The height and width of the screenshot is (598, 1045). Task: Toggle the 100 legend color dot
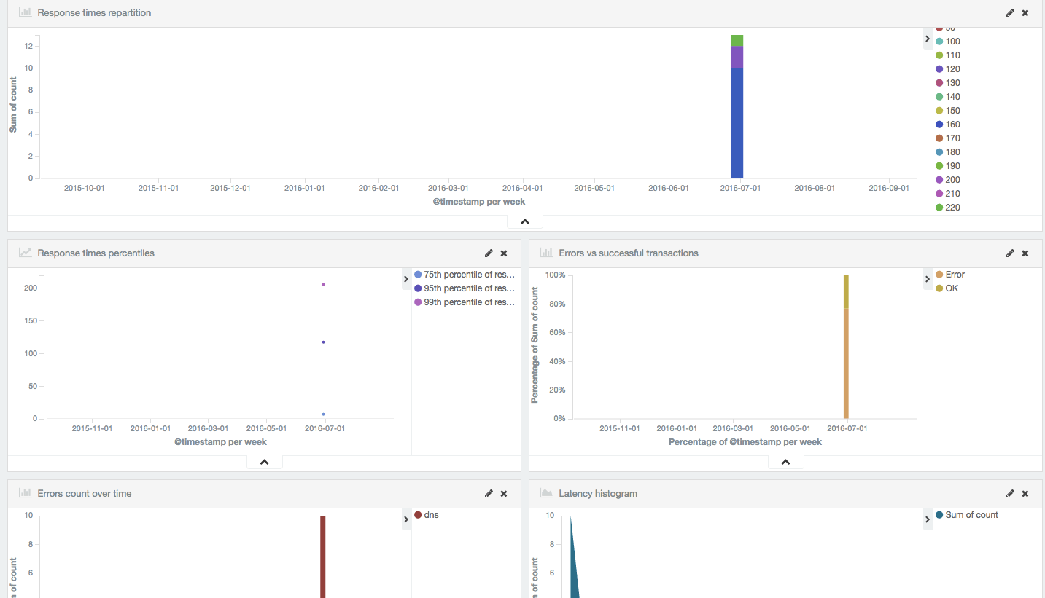tap(939, 42)
